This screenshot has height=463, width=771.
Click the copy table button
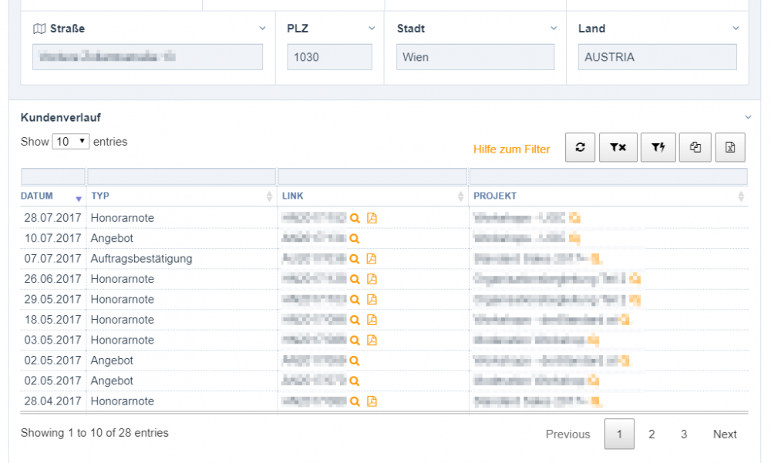pyautogui.click(x=695, y=148)
